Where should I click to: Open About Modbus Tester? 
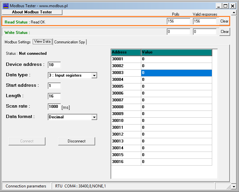click(32, 12)
